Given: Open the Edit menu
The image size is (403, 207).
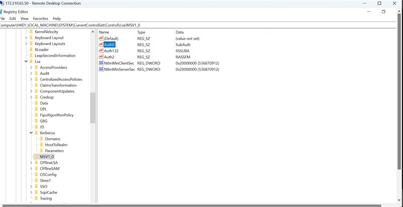Looking at the screenshot, I should coord(13,19).
